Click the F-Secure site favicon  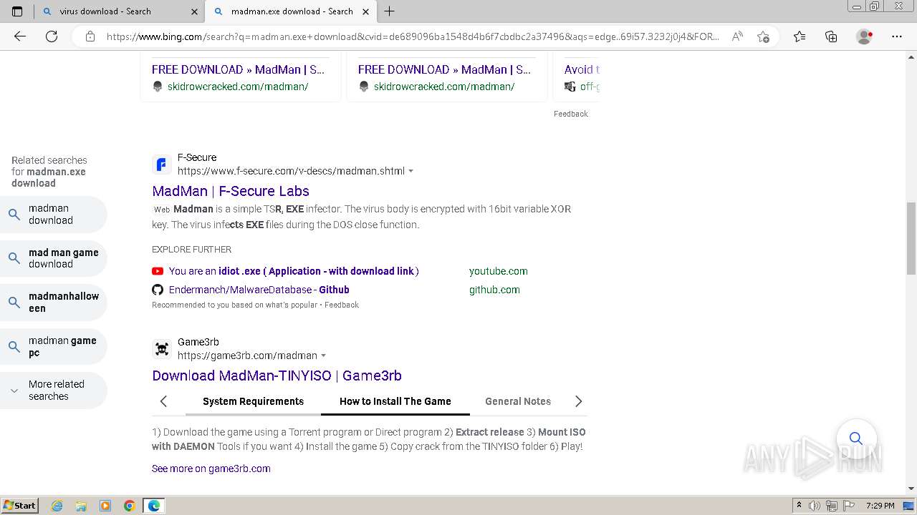pos(162,165)
